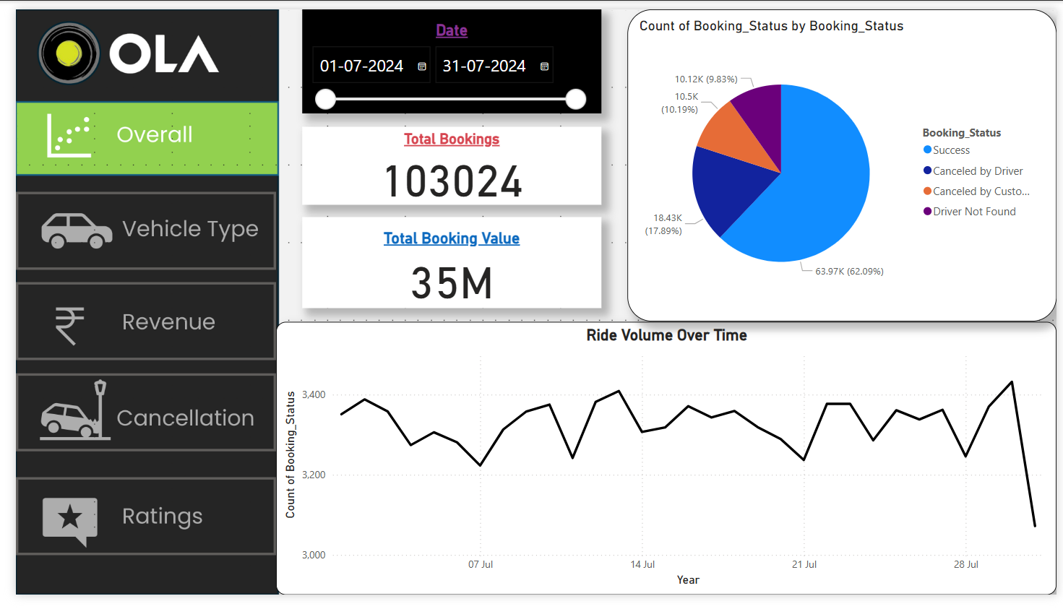1063x609 pixels.
Task: Click the OLA logo circle icon
Action: (69, 53)
